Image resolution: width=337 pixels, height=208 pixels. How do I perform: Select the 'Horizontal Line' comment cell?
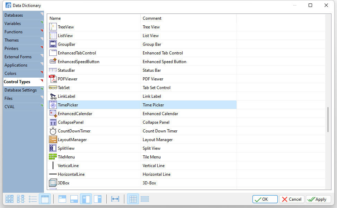(x=188, y=174)
